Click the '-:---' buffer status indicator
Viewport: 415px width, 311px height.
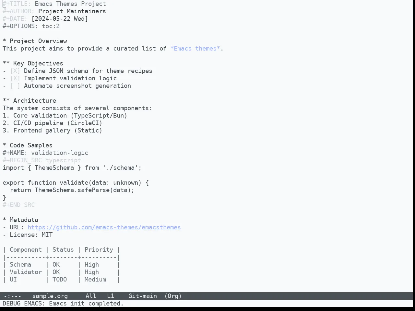tap(12, 296)
